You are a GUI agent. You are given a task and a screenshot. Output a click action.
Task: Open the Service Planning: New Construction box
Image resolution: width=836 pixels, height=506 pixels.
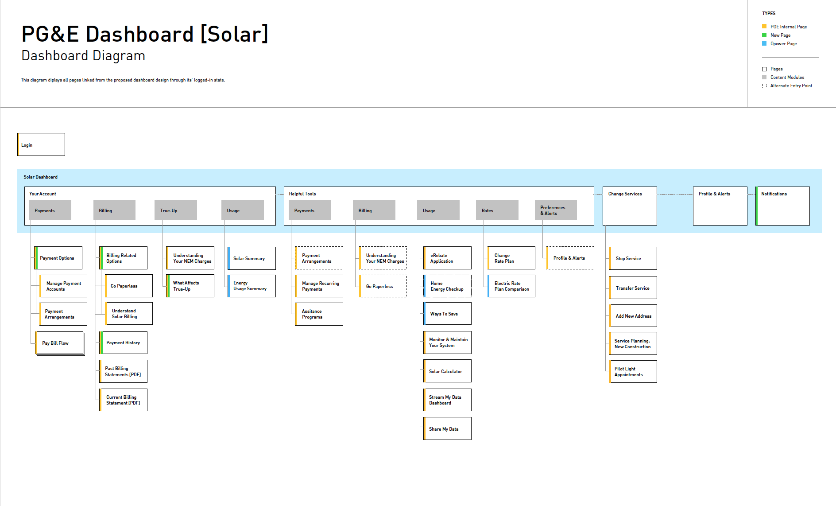[633, 343]
